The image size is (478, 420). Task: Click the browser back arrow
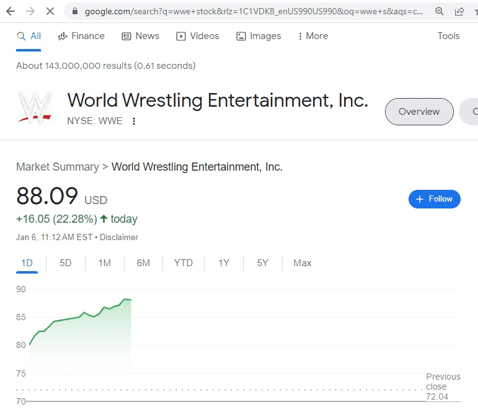point(11,11)
